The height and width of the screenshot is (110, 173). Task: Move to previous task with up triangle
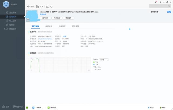pos(47,6)
